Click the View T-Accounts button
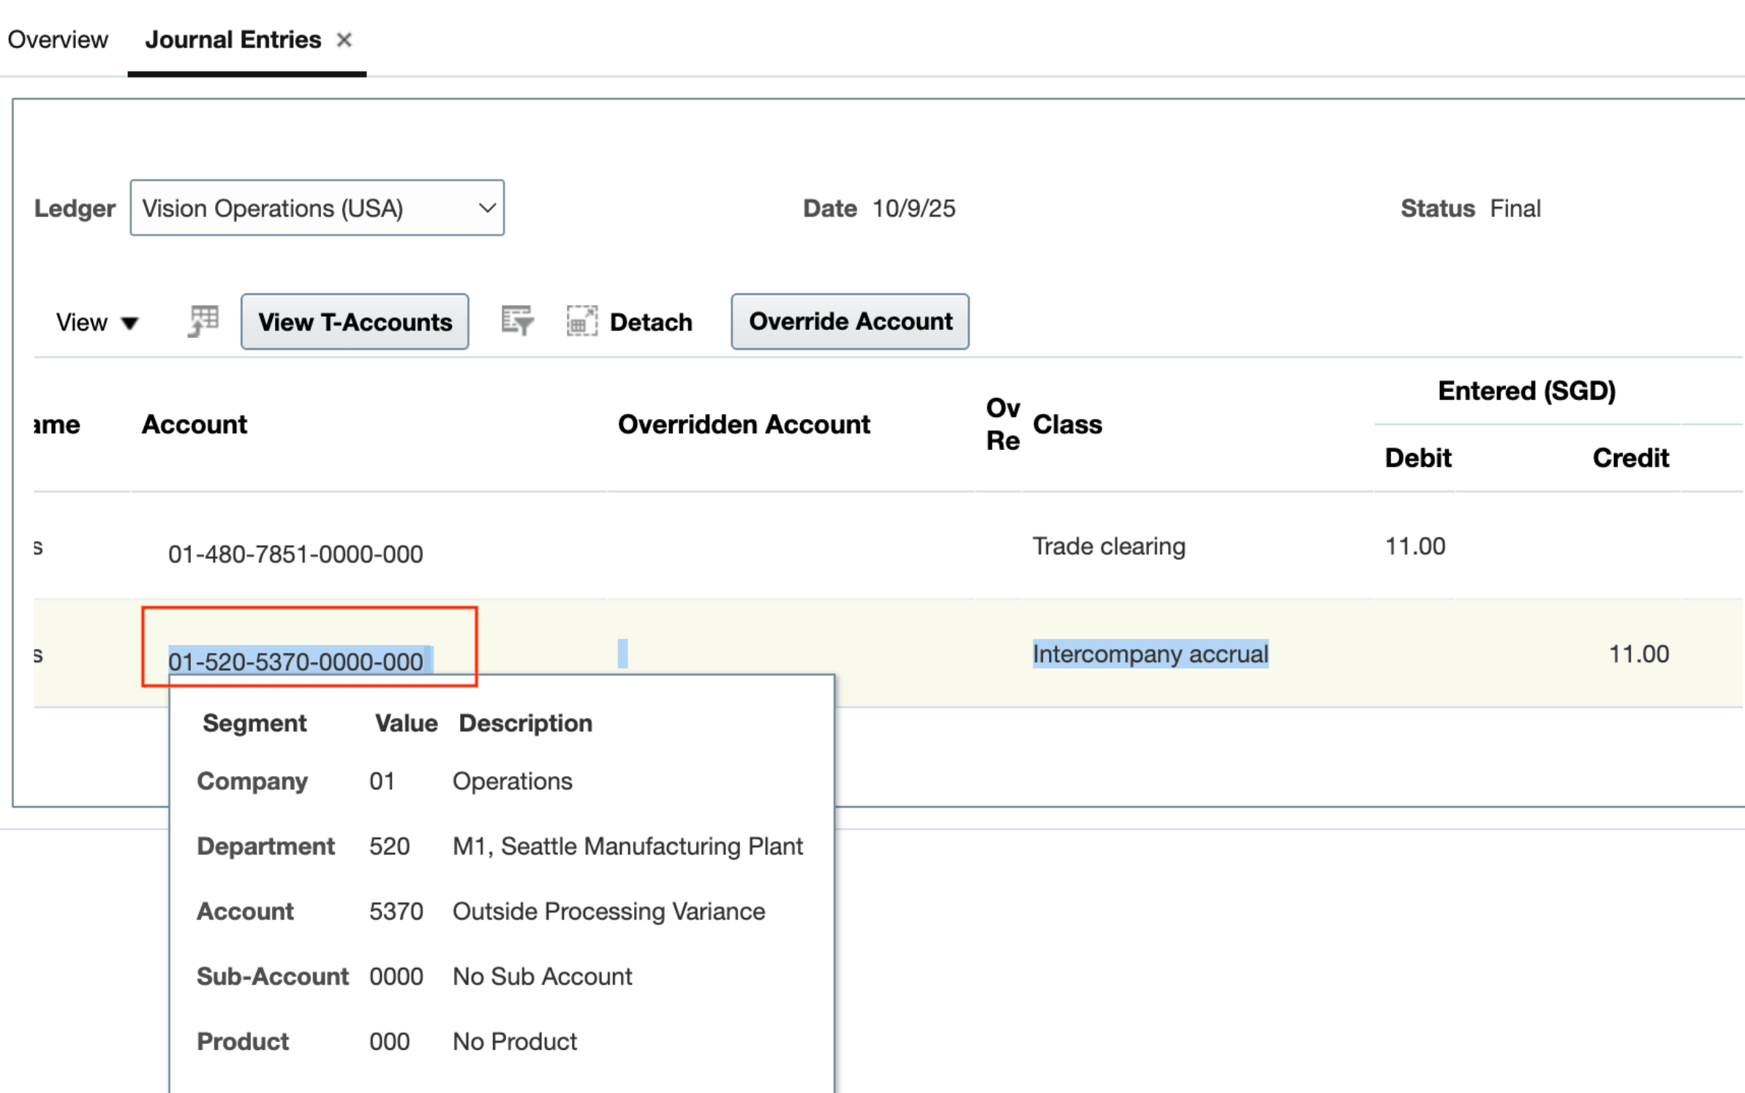This screenshot has height=1093, width=1745. [355, 322]
